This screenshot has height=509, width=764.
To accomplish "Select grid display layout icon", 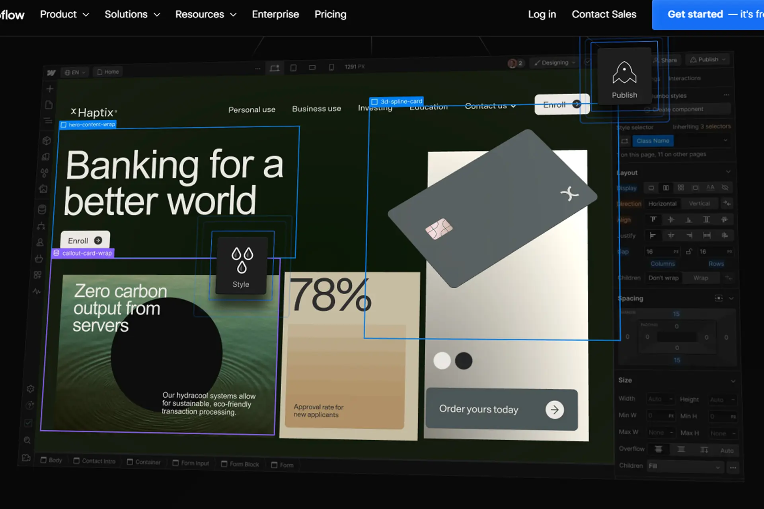I will [681, 188].
